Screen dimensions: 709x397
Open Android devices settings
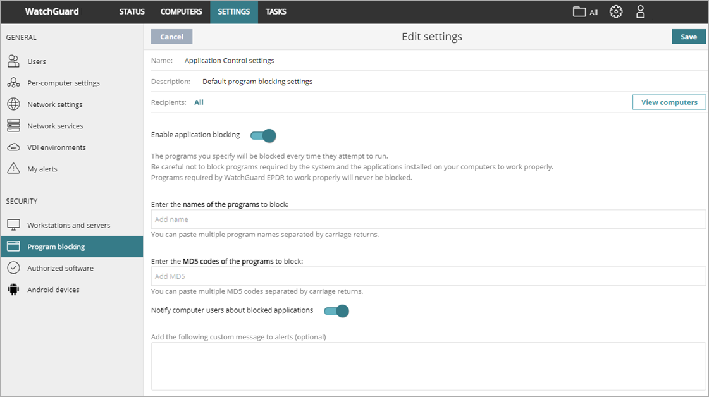click(54, 289)
